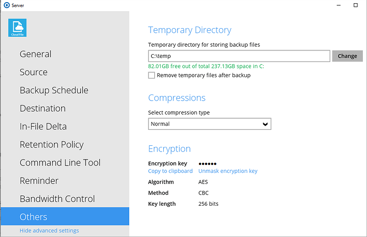This screenshot has height=237, width=367.
Task: Click the temporary directory path field
Action: [239, 56]
